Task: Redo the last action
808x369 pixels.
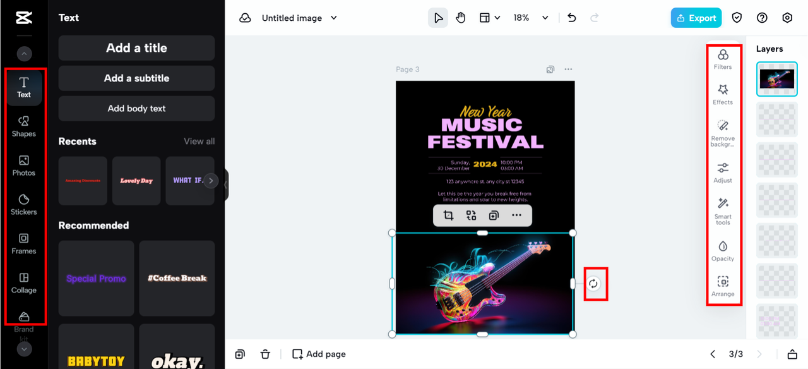Action: (x=594, y=18)
